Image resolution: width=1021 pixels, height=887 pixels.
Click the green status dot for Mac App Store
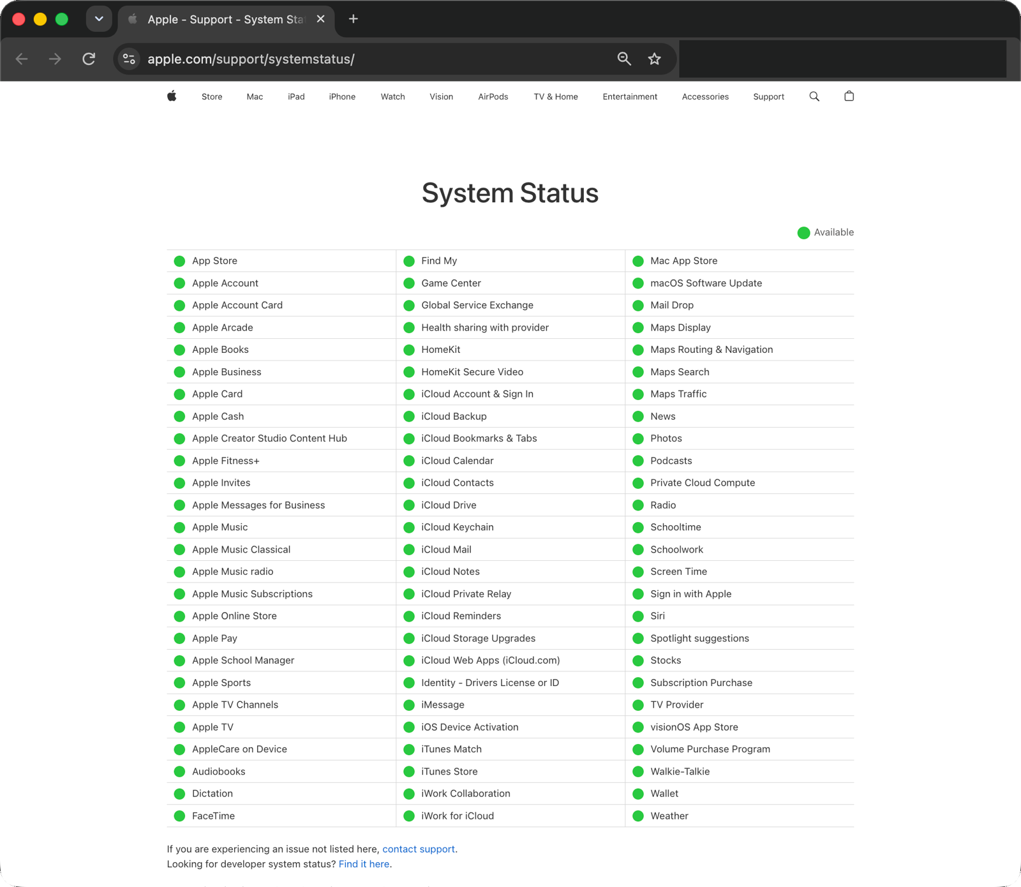[638, 261]
